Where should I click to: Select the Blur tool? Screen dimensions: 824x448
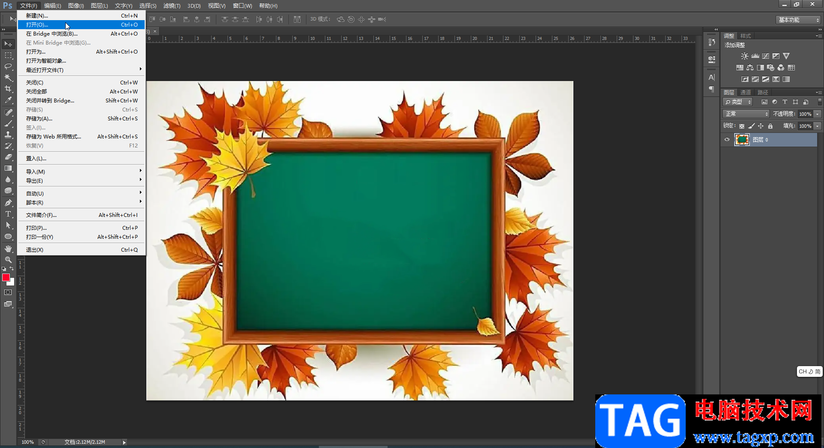[x=8, y=179]
